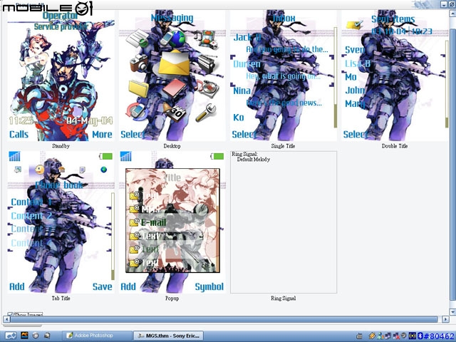Select "John" in the Sent Items list
Image resolution: width=456 pixels, height=342 pixels.
click(355, 90)
